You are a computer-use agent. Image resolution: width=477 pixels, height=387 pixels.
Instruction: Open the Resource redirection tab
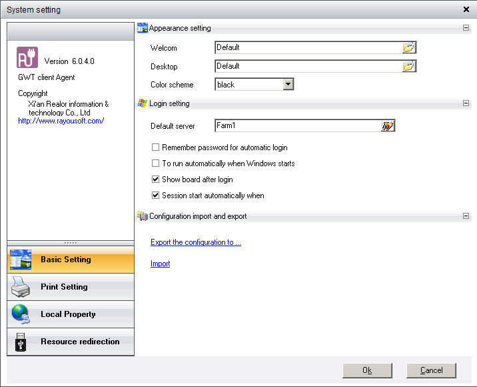(80, 342)
